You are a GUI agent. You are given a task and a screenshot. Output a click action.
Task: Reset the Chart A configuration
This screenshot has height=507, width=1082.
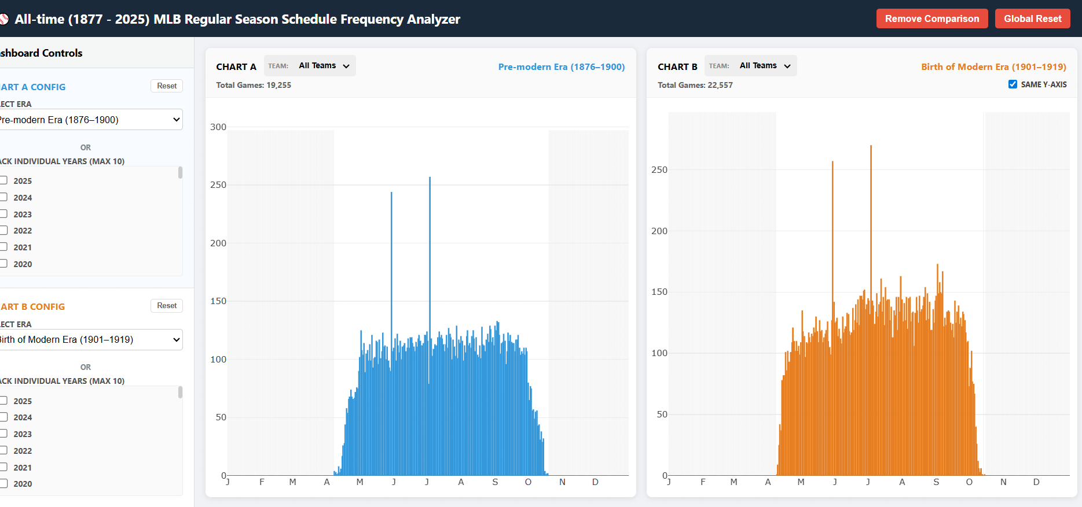[x=167, y=86]
